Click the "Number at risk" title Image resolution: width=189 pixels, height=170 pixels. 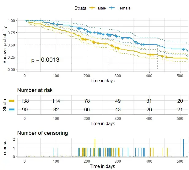[35, 90]
